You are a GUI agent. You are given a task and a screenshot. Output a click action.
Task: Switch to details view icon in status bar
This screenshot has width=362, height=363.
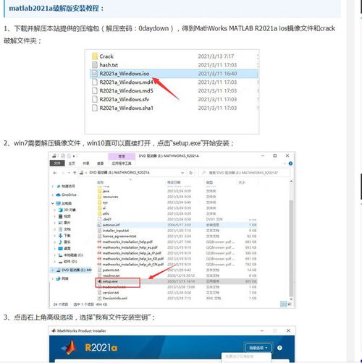[283, 304]
